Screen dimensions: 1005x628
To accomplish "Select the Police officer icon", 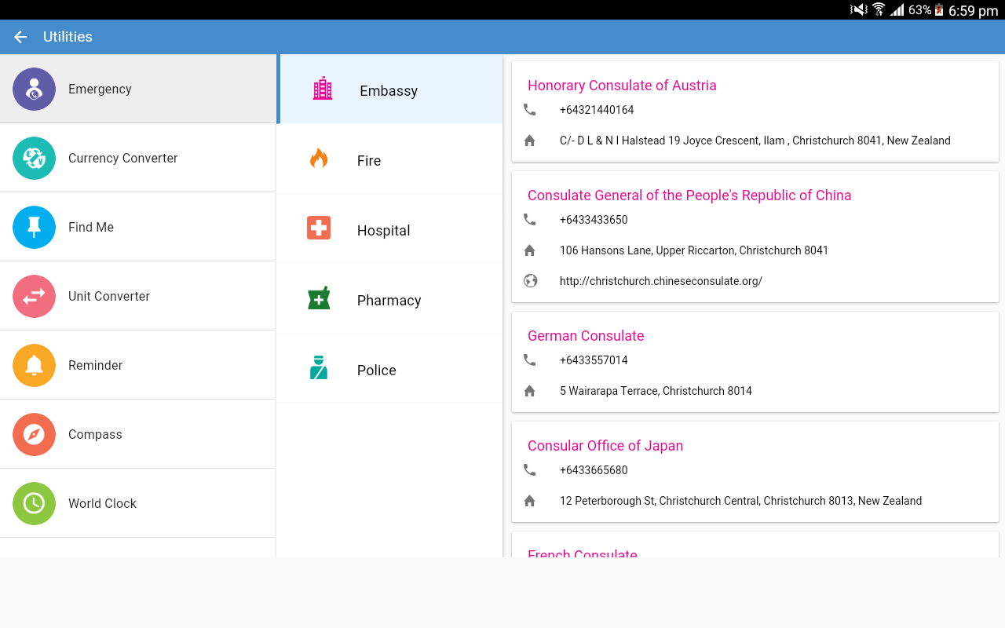I will [x=319, y=368].
